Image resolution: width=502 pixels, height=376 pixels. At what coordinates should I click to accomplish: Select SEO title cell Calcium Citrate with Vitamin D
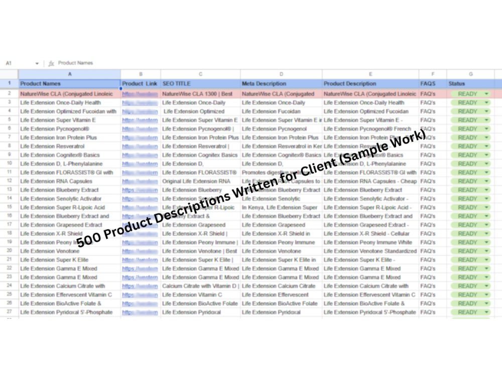pos(200,286)
